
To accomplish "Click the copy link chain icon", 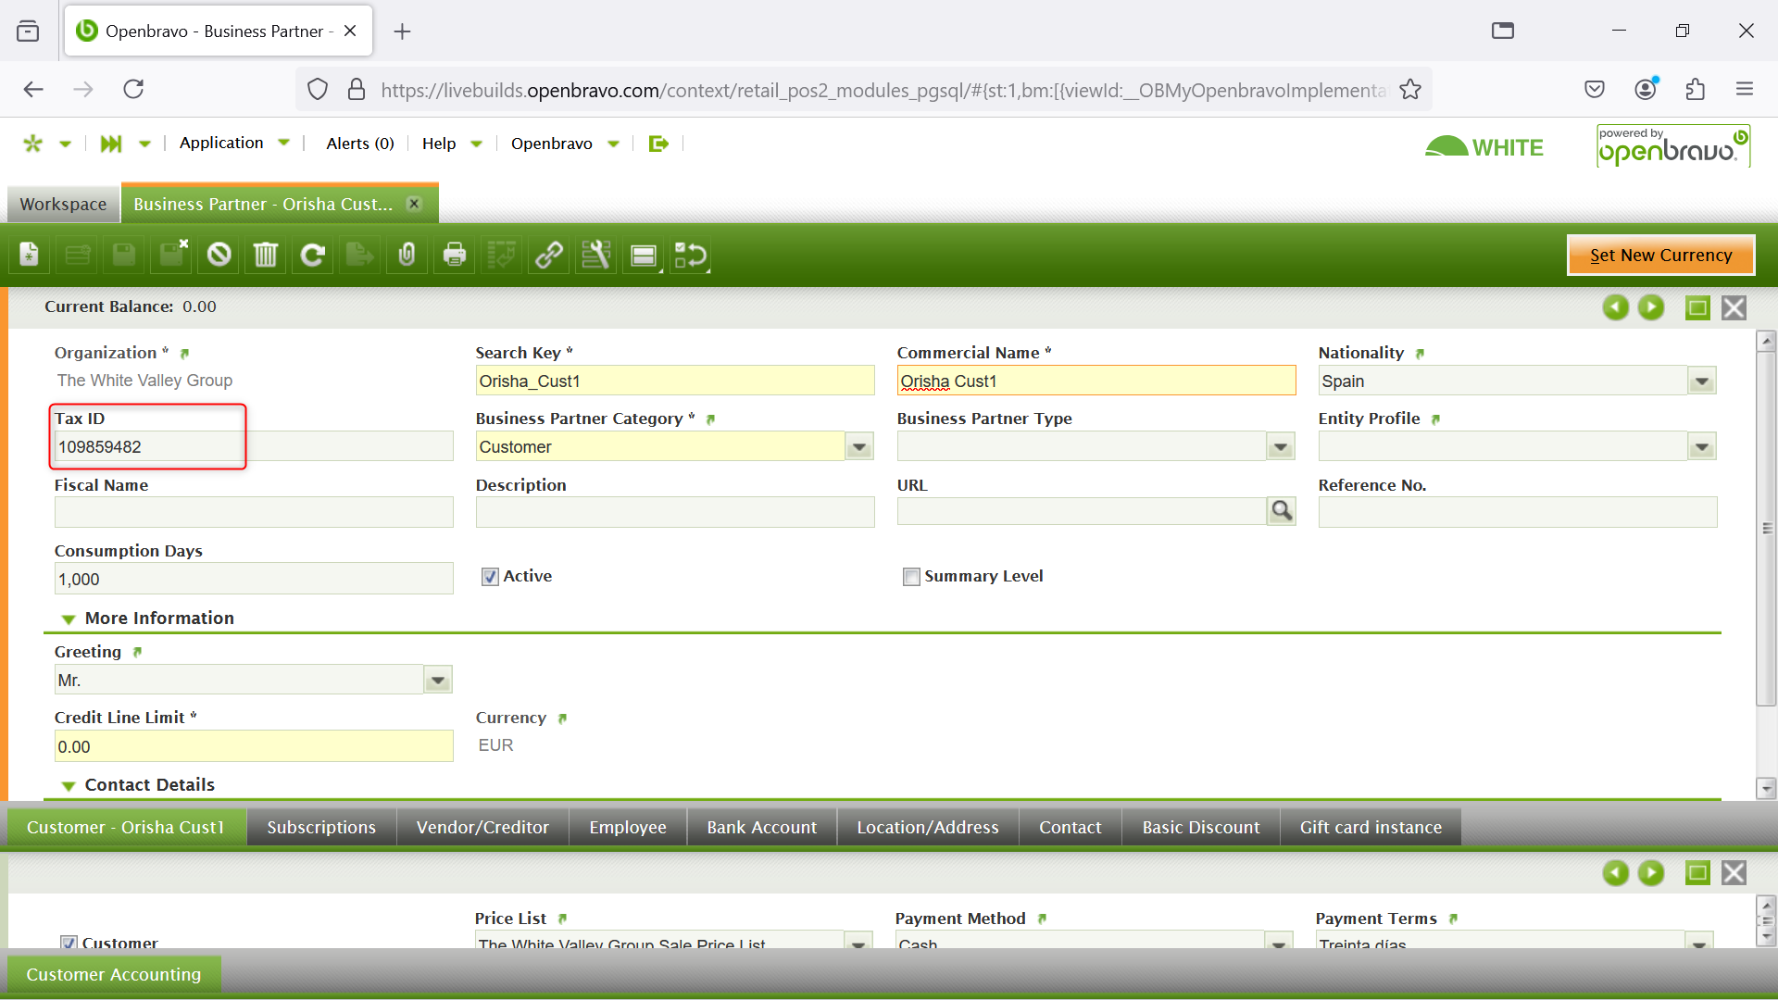I will pos(548,255).
